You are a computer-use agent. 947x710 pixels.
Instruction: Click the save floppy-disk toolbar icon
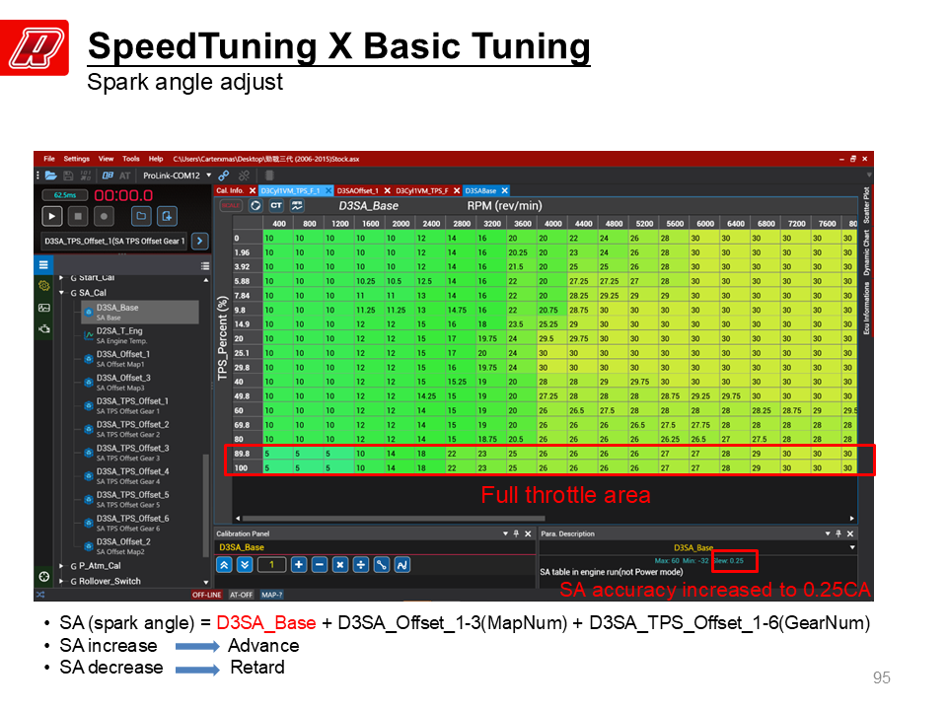pyautogui.click(x=68, y=176)
